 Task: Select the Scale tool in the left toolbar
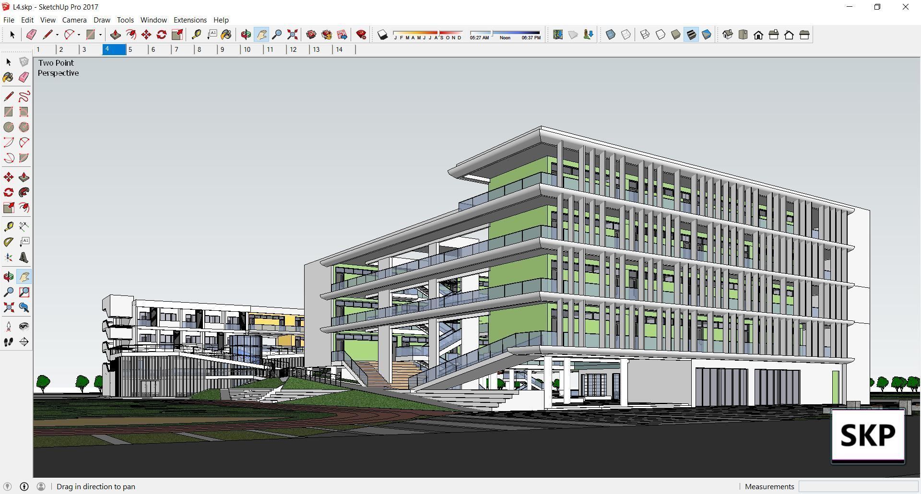coord(9,208)
